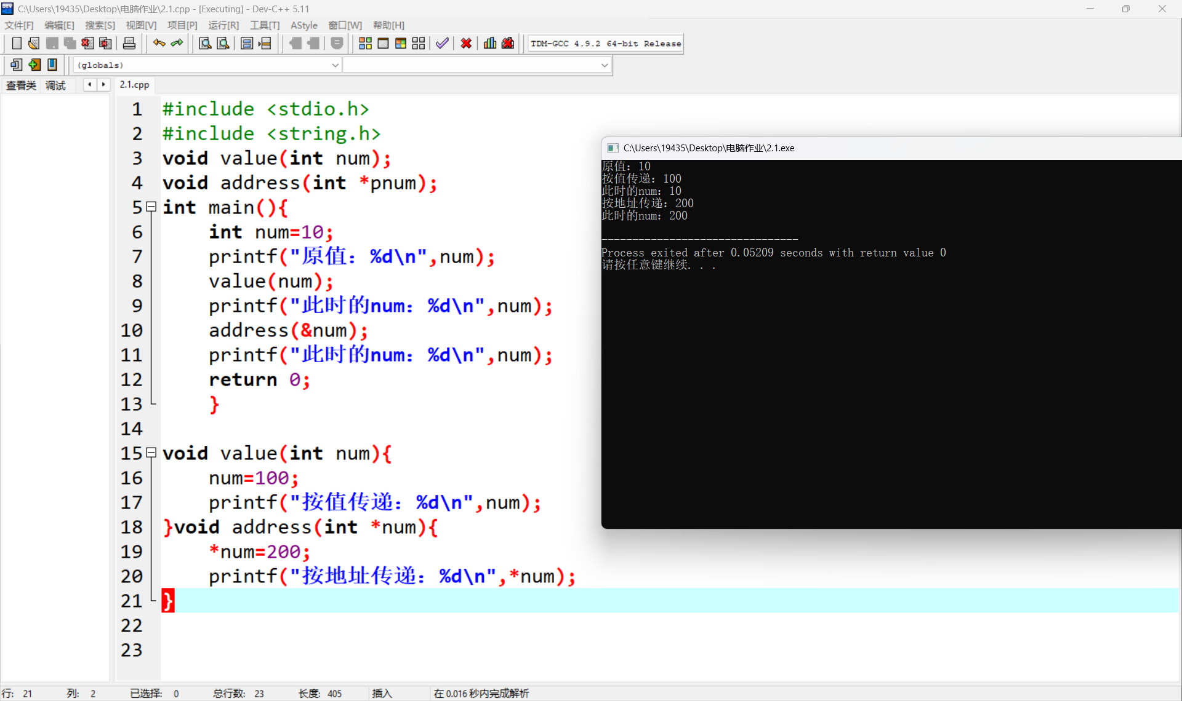This screenshot has width=1182, height=701.
Task: Click the Print toolbar icon
Action: tap(129, 43)
